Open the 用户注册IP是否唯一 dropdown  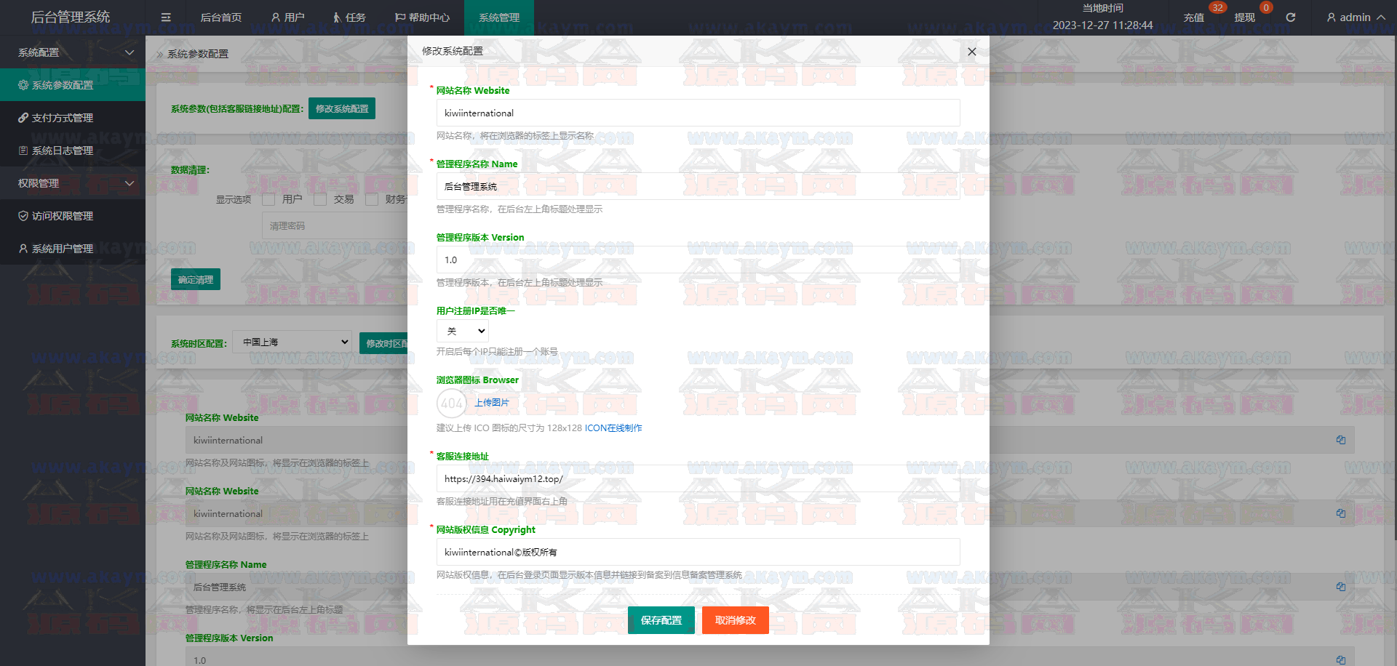pyautogui.click(x=463, y=332)
